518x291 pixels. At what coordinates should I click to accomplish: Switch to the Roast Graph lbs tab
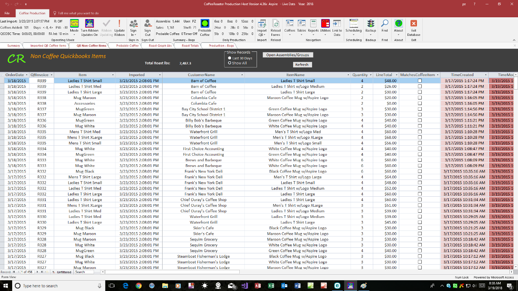click(160, 46)
